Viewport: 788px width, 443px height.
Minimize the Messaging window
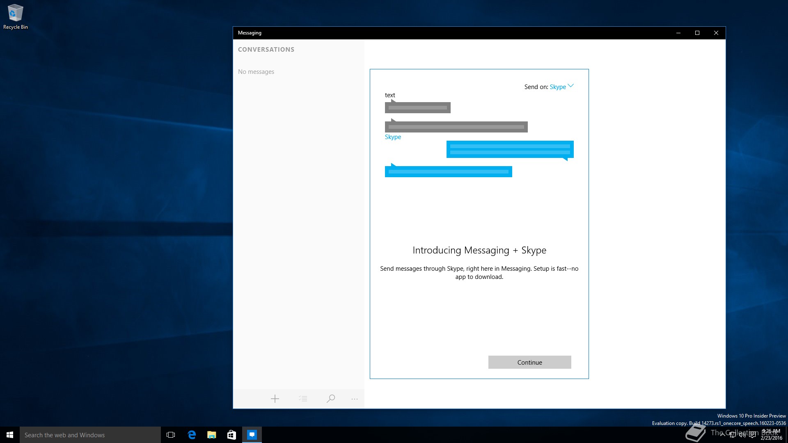(x=678, y=33)
